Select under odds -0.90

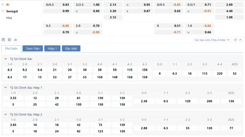[88, 32]
